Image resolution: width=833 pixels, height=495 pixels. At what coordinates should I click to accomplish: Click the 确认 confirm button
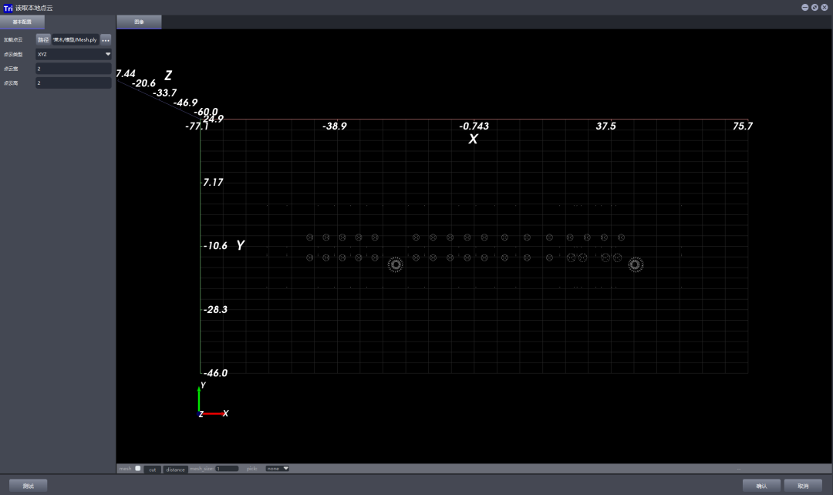[x=761, y=486]
